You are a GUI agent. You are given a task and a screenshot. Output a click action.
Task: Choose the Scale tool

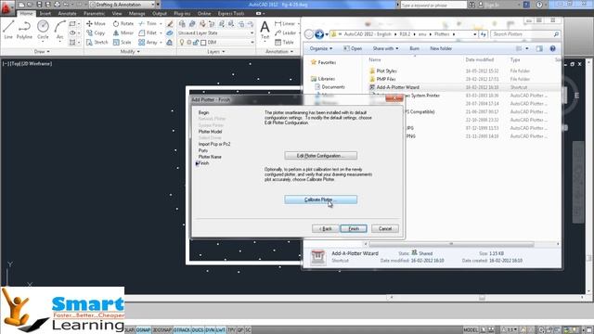tap(122, 43)
